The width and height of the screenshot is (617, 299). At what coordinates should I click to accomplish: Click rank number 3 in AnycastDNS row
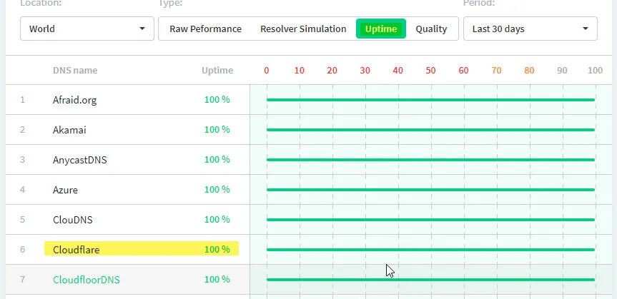tap(22, 160)
